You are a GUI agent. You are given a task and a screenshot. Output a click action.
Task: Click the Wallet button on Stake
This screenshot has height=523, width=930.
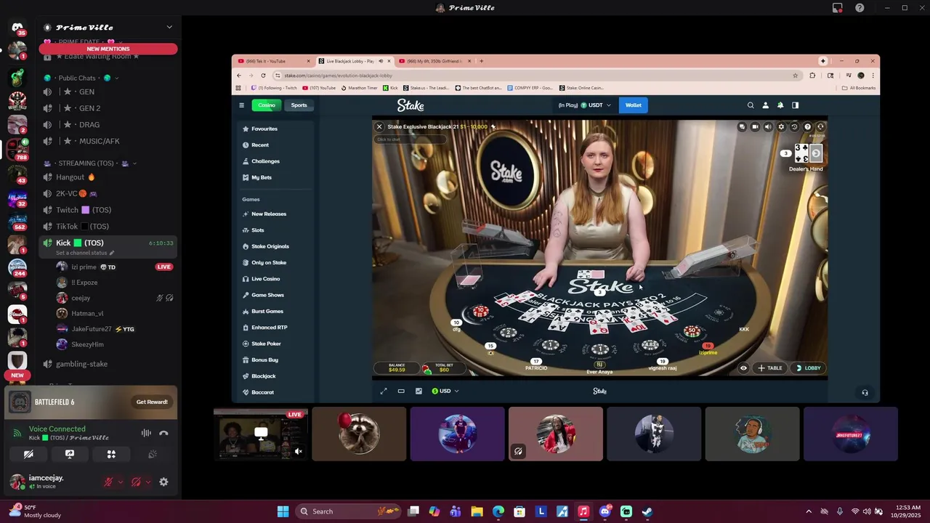[x=634, y=105]
